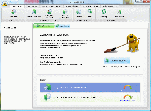Click 'No update loaded until now' text
The width and height of the screenshot is (151, 111).
tap(52, 58)
